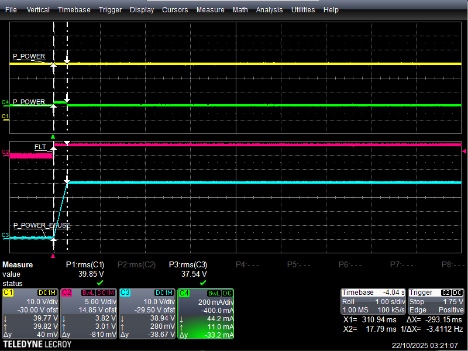Open the Cursors menu
This screenshot has height=351, width=468.
175,10
